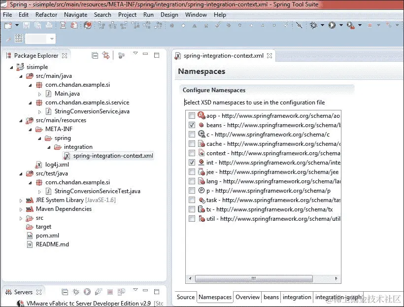Expand StringConversionService.java node
The image size is (404, 307).
[x=39, y=112]
